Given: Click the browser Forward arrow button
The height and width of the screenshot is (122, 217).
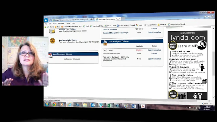Looking at the screenshot, I should tap(50, 20).
